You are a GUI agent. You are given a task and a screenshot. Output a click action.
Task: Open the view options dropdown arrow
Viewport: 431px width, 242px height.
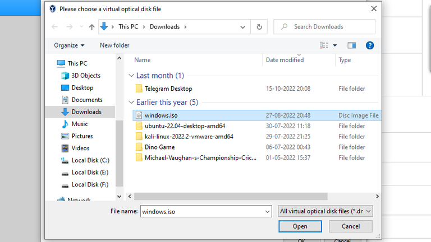(x=335, y=45)
